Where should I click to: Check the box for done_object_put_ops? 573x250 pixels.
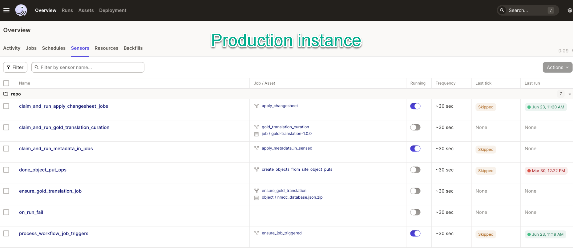(6, 170)
